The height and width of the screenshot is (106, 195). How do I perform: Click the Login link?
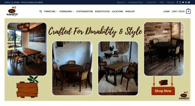click(x=166, y=12)
